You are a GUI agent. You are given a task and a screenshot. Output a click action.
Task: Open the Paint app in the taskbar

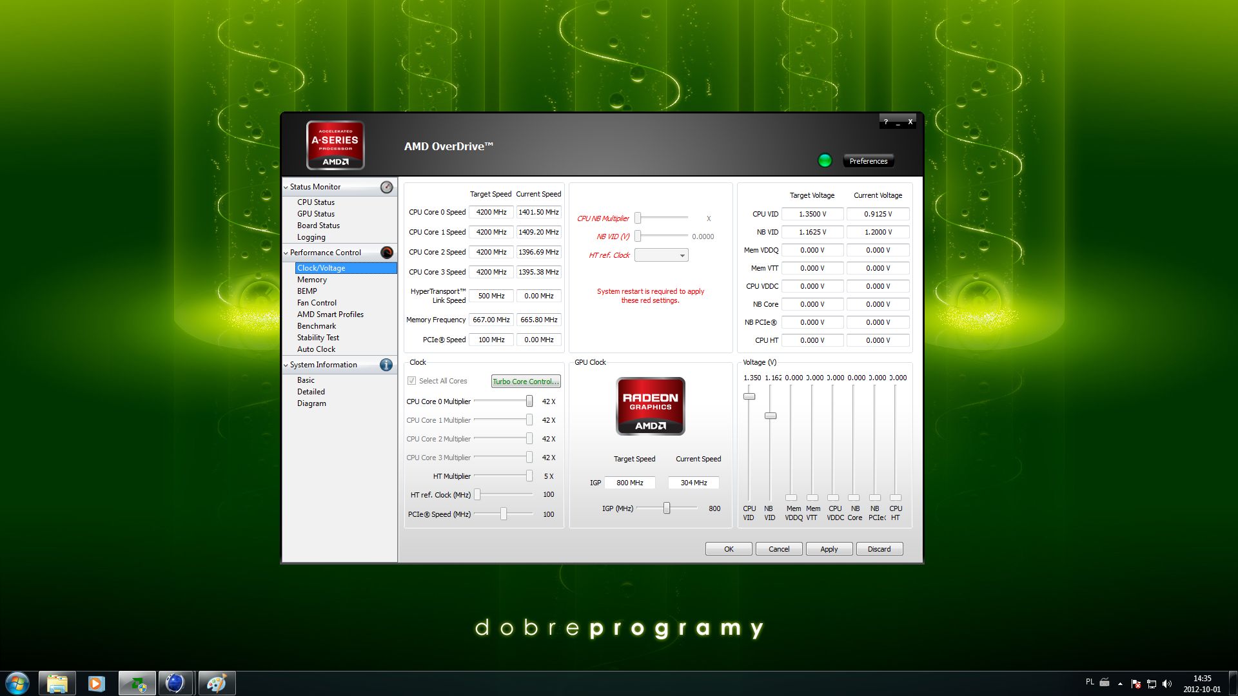[216, 682]
